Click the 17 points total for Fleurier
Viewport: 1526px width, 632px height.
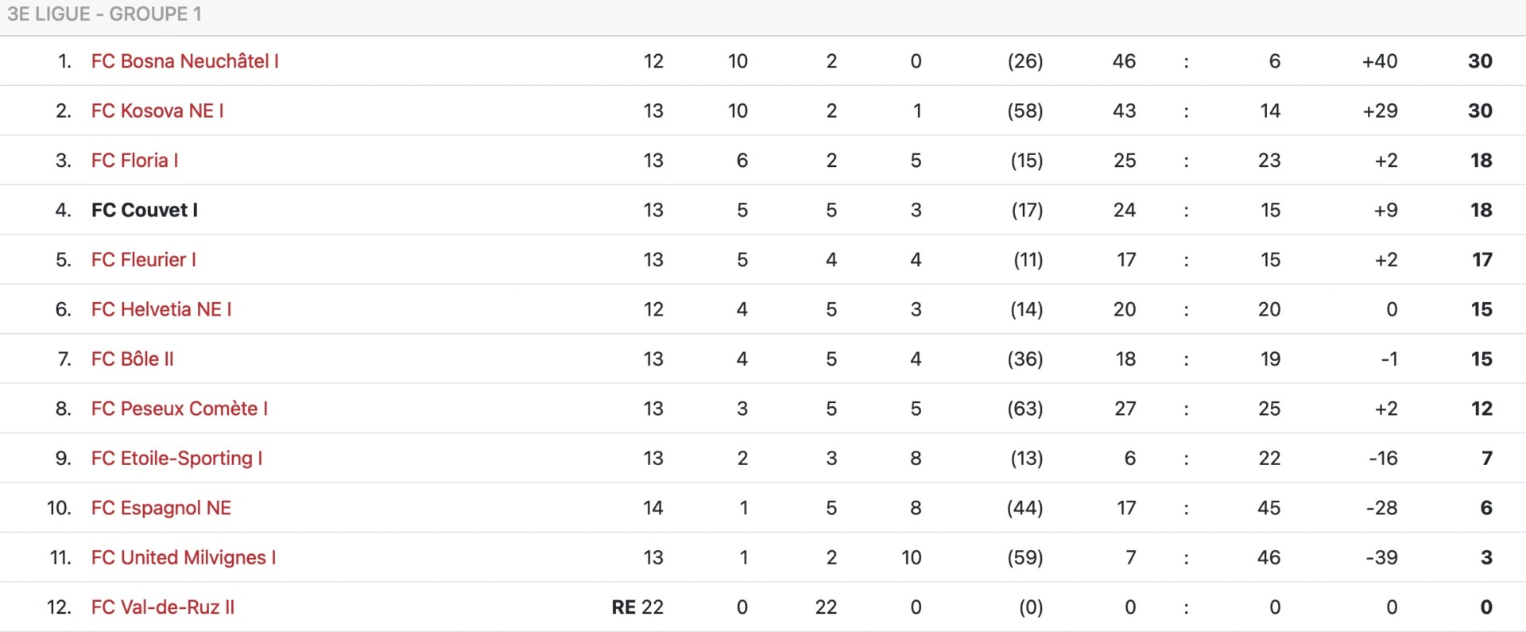click(x=1482, y=260)
